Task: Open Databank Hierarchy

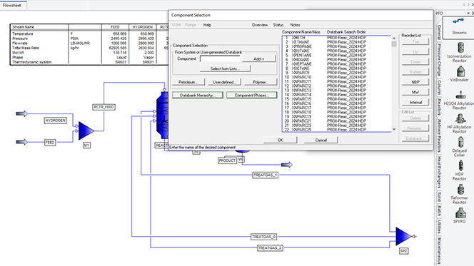Action: click(x=198, y=96)
